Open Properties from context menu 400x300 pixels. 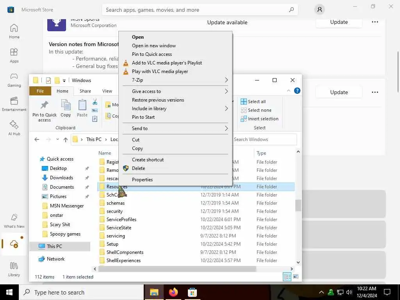(175, 180)
